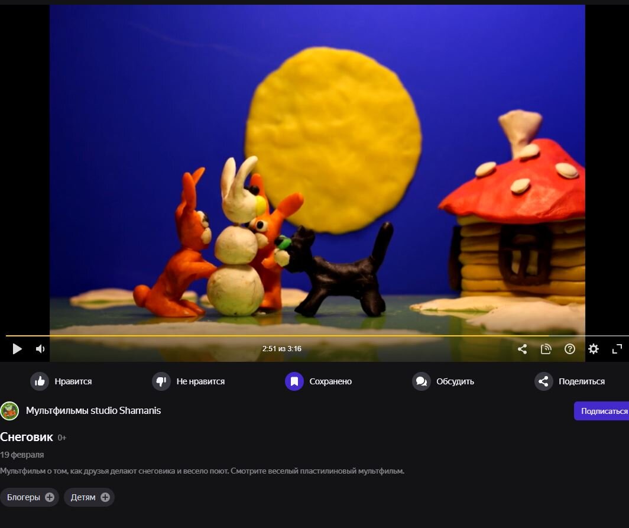Click the date 19 февраля

click(x=22, y=455)
